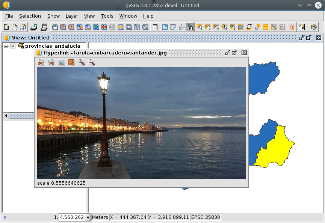Click the scale input field showing 4,560,262
Screen dimensions: 325x223
pos(72,217)
